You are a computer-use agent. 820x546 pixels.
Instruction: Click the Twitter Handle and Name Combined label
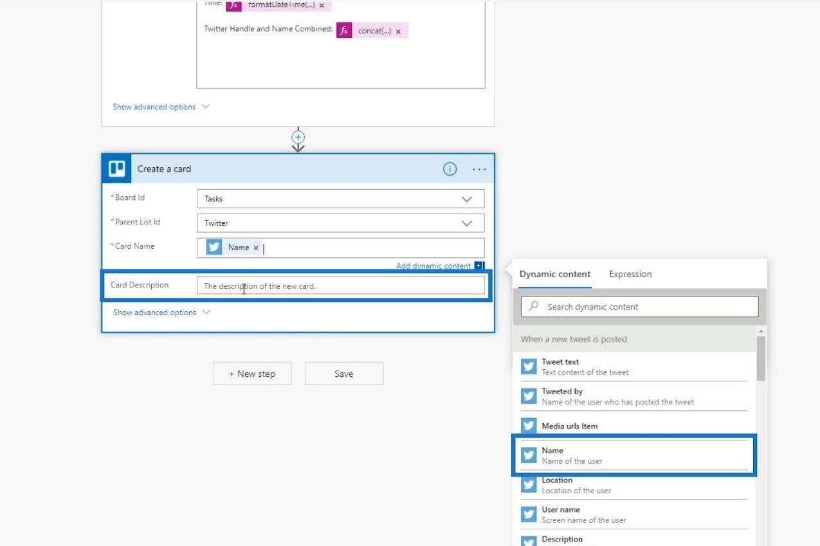pyautogui.click(x=268, y=29)
